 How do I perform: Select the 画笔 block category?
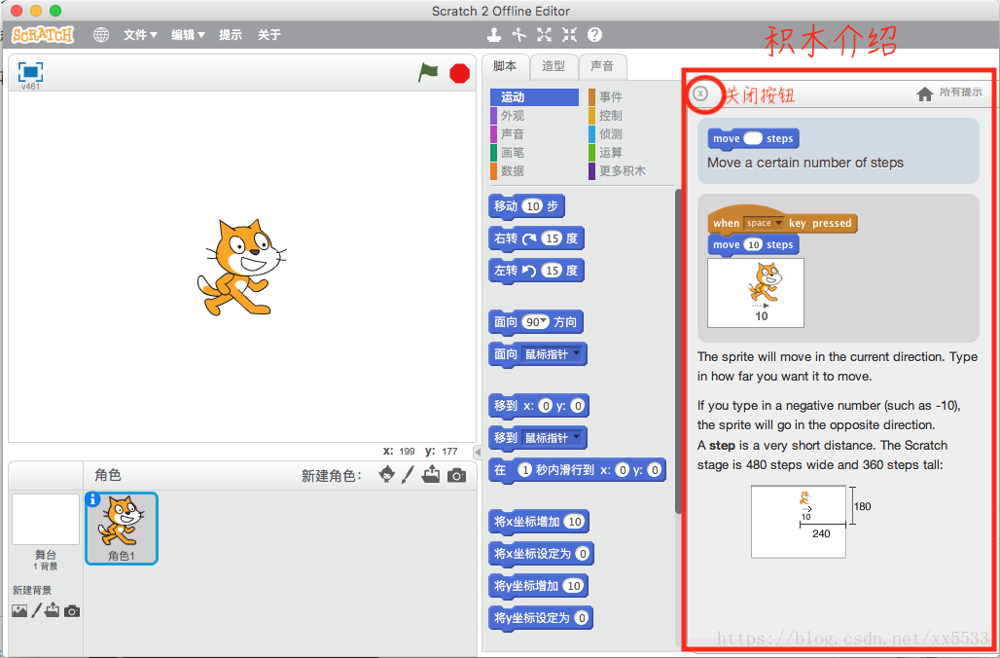tap(534, 153)
